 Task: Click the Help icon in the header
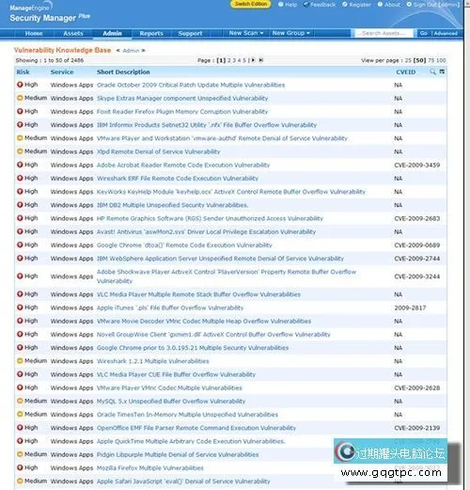point(281,5)
